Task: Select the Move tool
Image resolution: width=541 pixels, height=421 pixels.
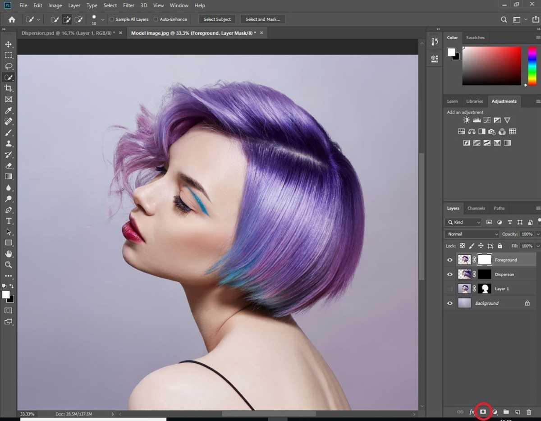Action: pyautogui.click(x=8, y=44)
